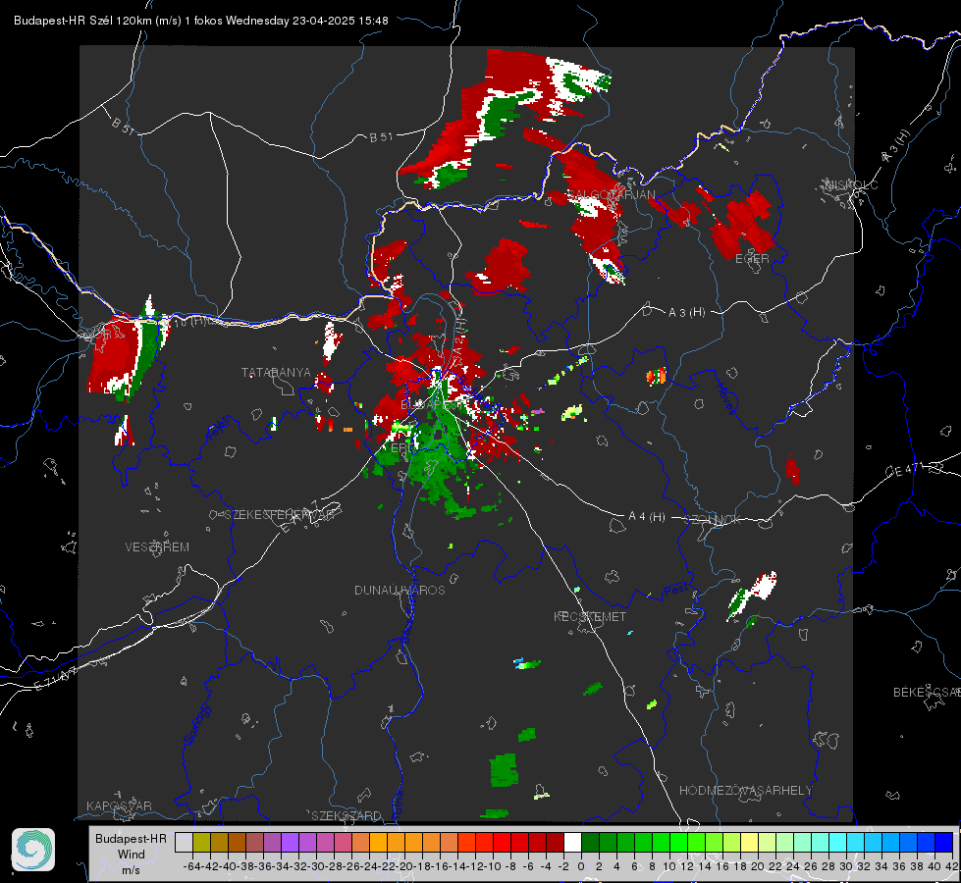This screenshot has width=961, height=883.
Task: Click the 'ERD' town label
Action: [402, 448]
